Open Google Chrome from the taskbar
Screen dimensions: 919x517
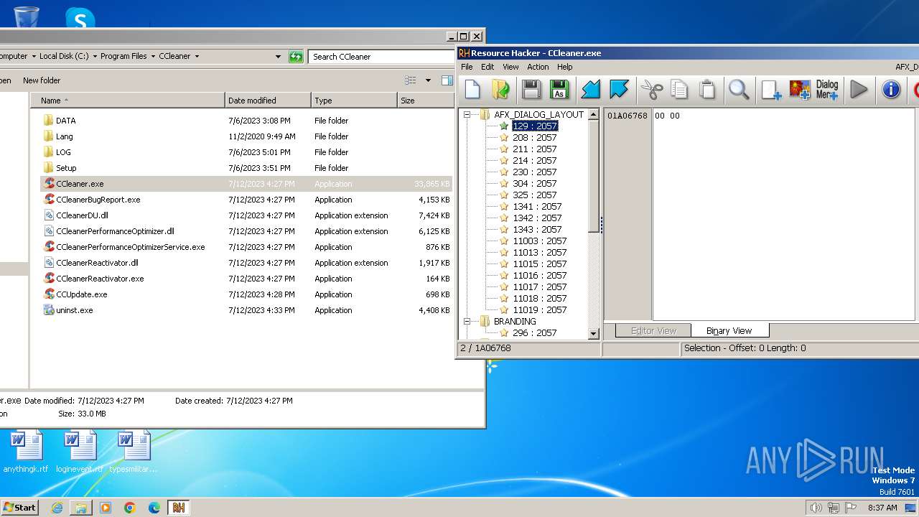[130, 508]
